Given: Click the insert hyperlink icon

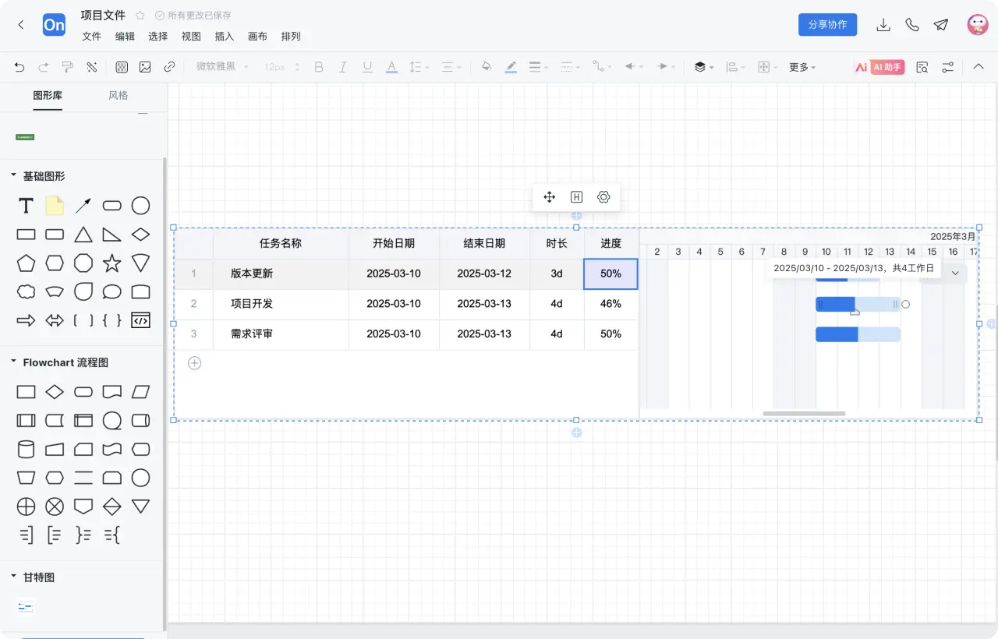Looking at the screenshot, I should pyautogui.click(x=169, y=67).
